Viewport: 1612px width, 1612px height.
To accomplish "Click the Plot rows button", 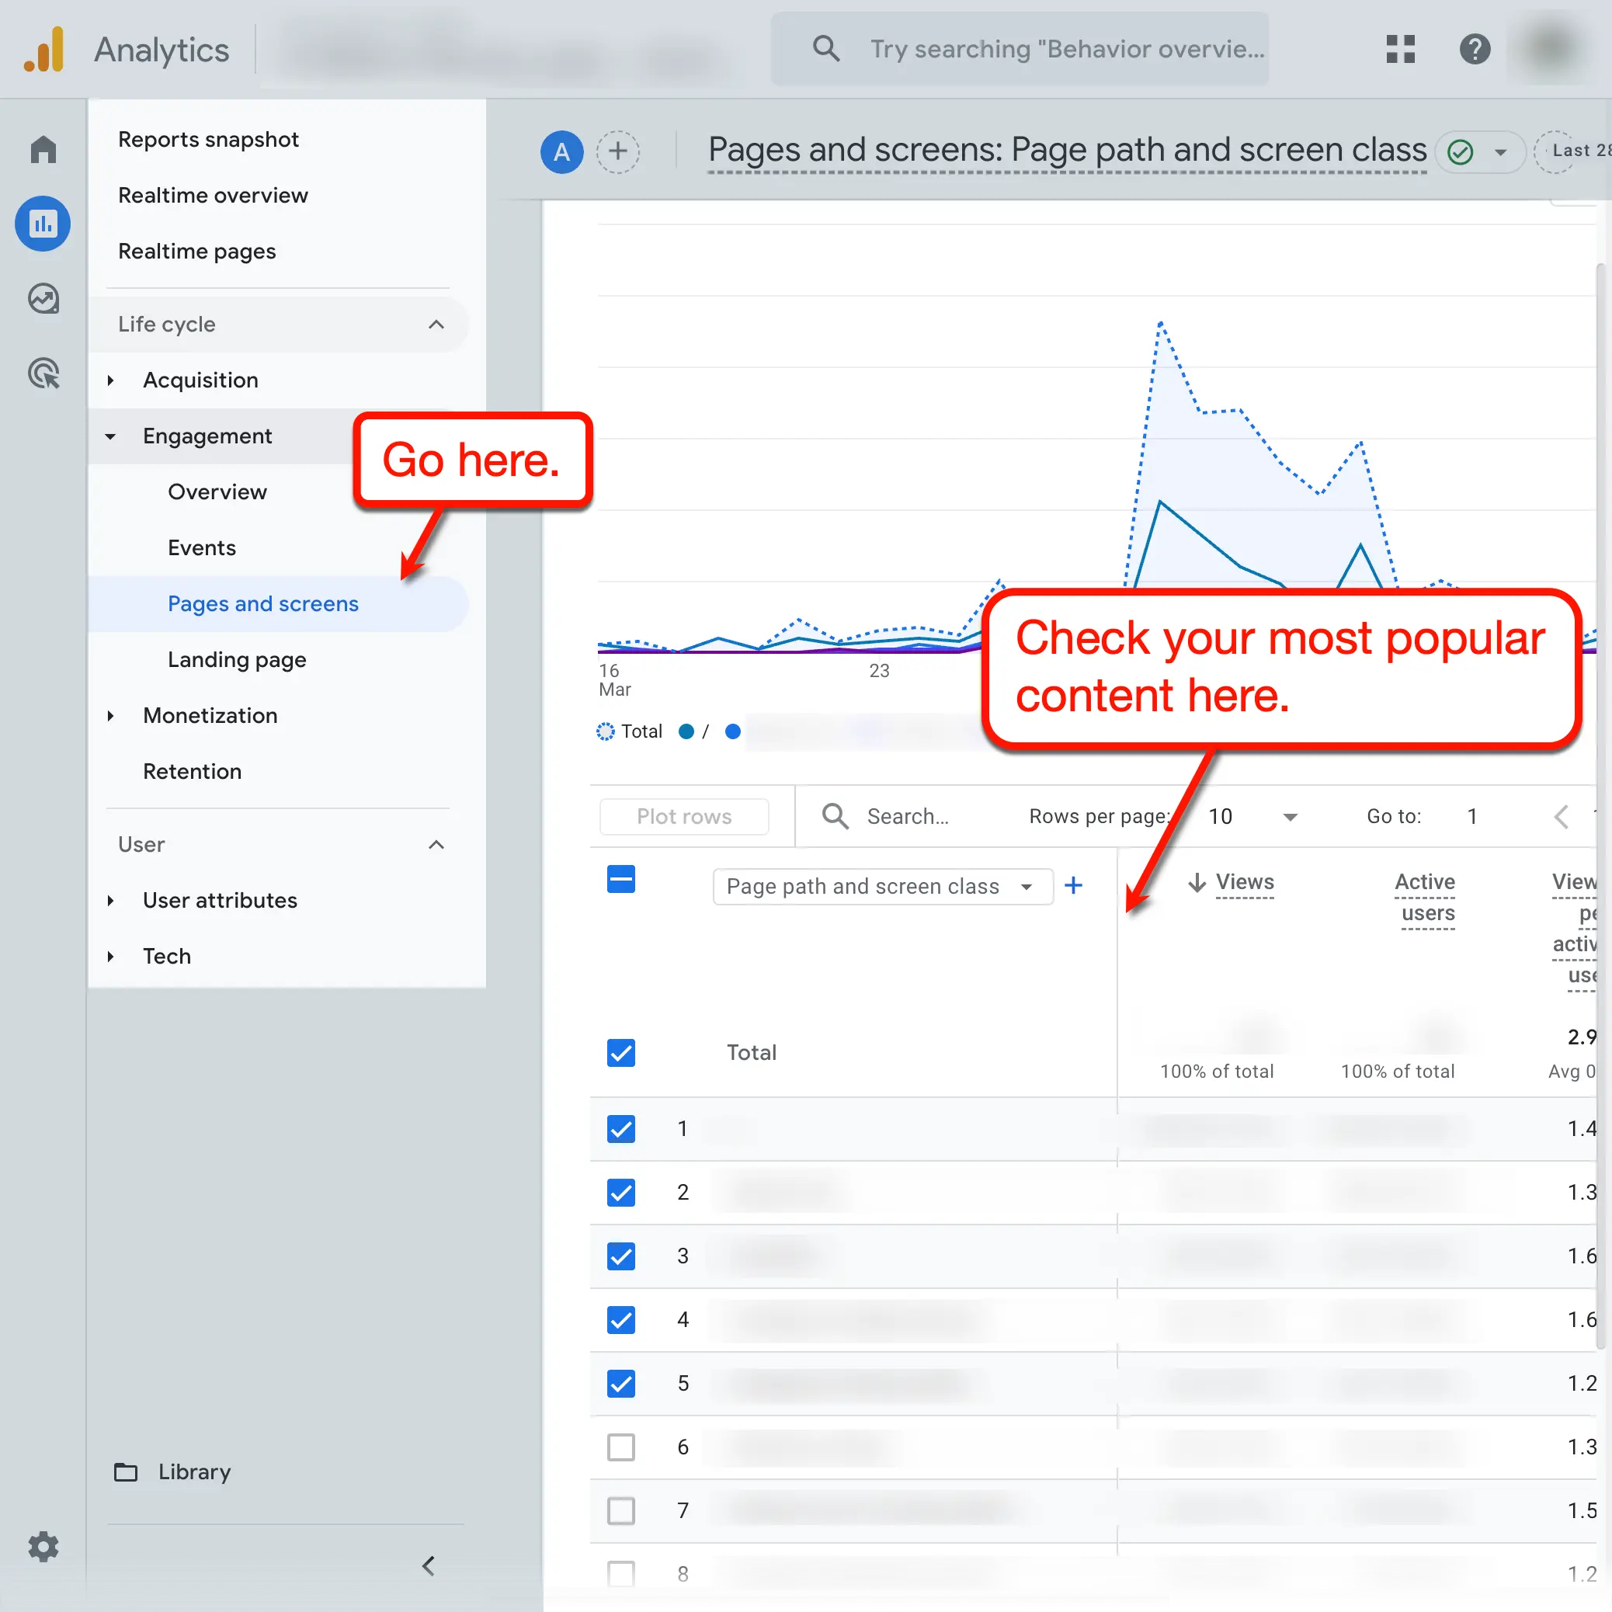I will click(x=683, y=816).
